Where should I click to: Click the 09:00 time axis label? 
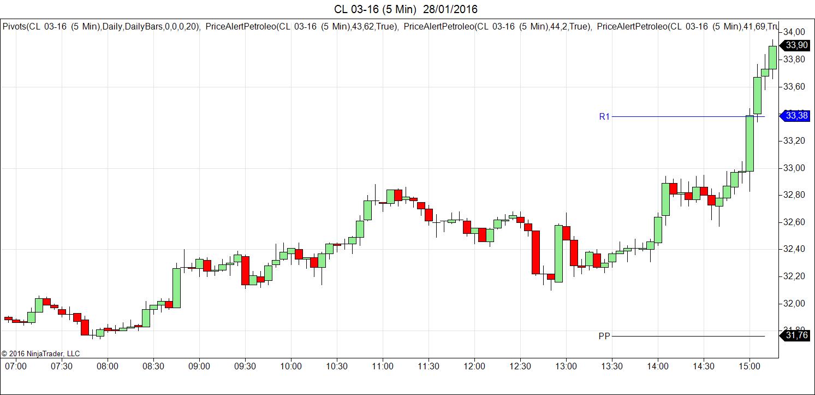pos(199,366)
